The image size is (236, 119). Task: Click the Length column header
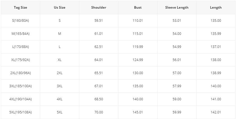click(216, 8)
